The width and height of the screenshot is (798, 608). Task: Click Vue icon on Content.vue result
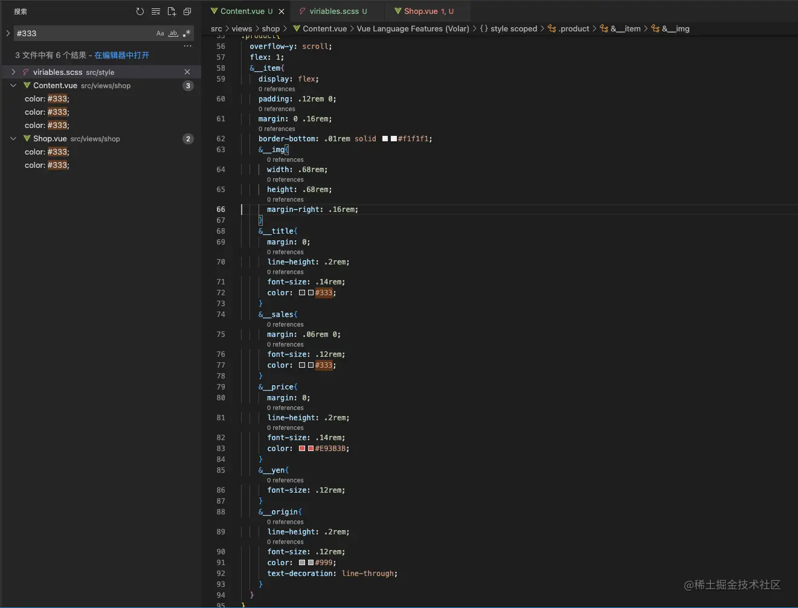27,85
